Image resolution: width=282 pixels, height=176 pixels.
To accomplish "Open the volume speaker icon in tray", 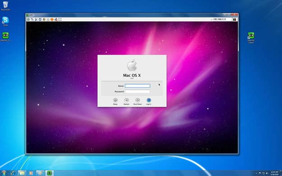I will click(267, 173).
